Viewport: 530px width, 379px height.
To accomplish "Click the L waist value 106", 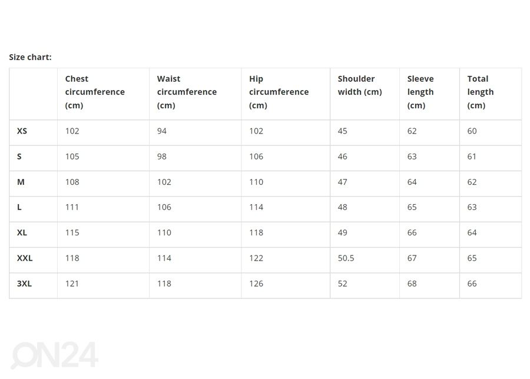I will click(164, 207).
